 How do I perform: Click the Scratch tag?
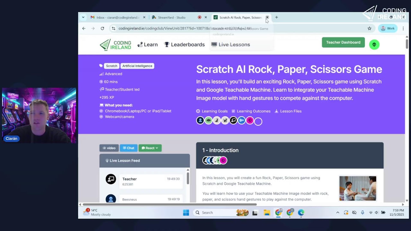pos(111,66)
